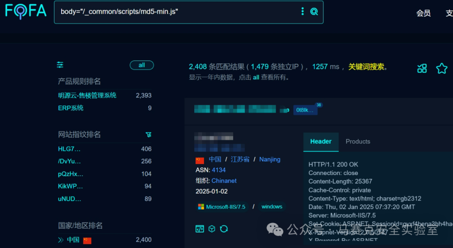Bookmark this query with the star icon
The width and height of the screenshot is (453, 248).
(x=442, y=68)
